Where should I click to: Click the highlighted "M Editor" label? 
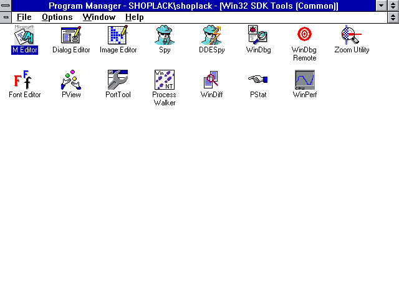[x=25, y=50]
